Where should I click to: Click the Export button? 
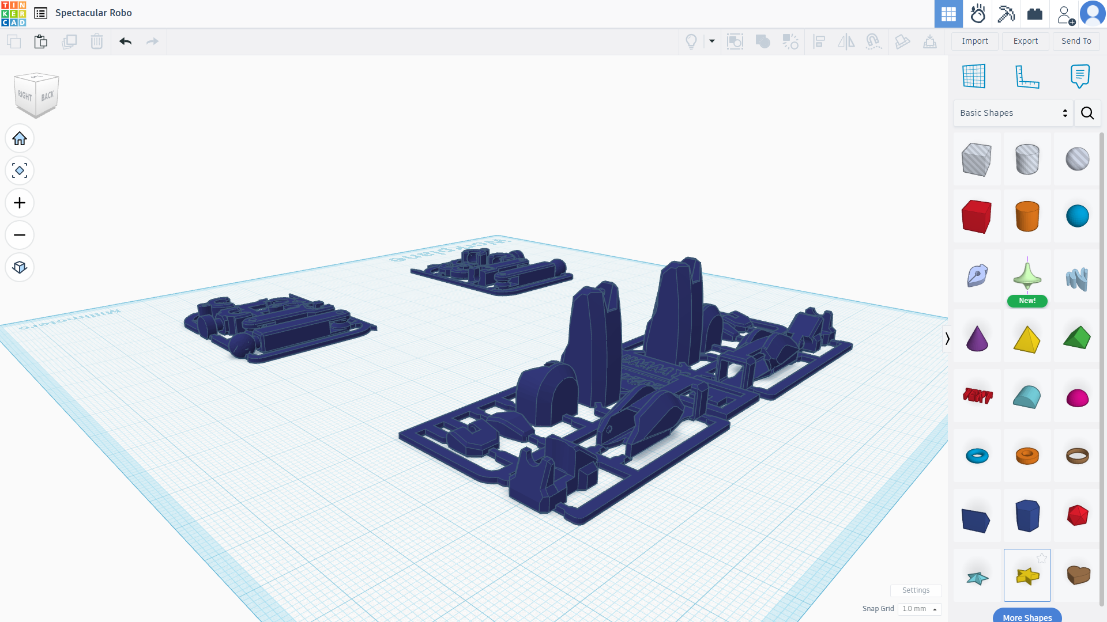pyautogui.click(x=1026, y=41)
